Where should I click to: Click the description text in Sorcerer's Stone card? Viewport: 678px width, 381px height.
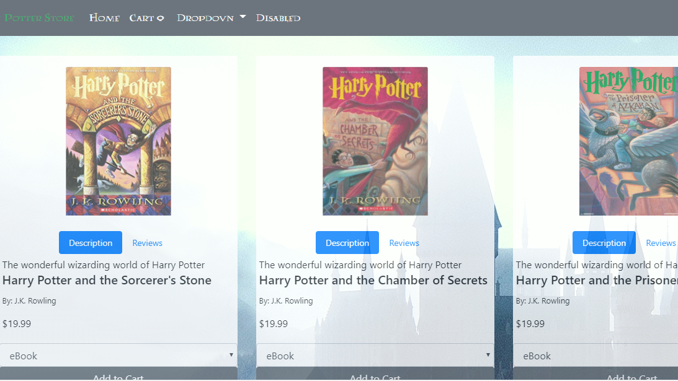pos(104,265)
